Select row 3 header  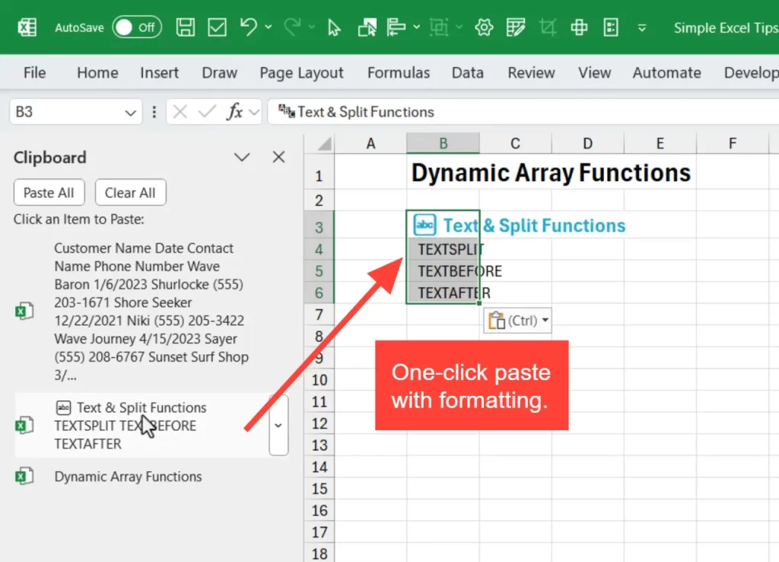coord(319,227)
